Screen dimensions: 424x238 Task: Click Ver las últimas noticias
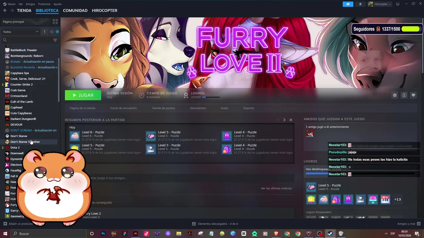(276, 188)
